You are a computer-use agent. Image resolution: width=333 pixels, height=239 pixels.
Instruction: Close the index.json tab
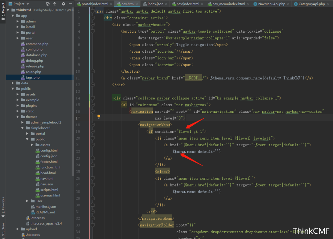166,4
